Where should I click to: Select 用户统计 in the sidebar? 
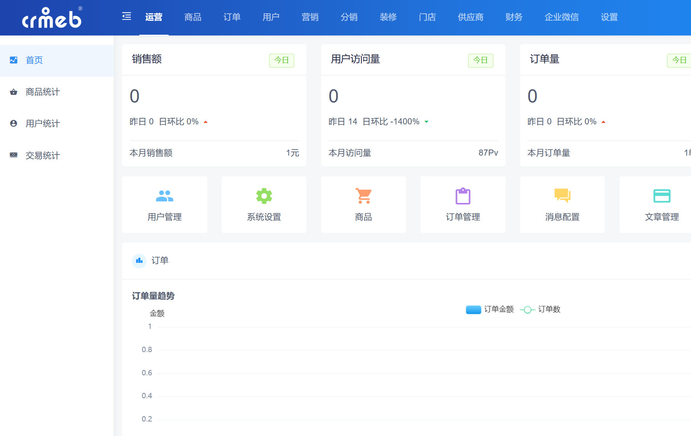click(57, 124)
